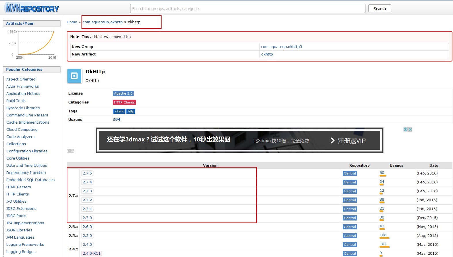Viewport: 453px width, 257px height.
Task: Open the 106 usages of version 2.5.0
Action: [383, 235]
